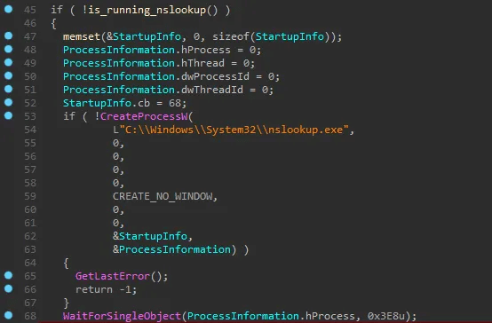Click the 0 argument on line 55
Screen dimensions: 492x323
pyautogui.click(x=116, y=144)
